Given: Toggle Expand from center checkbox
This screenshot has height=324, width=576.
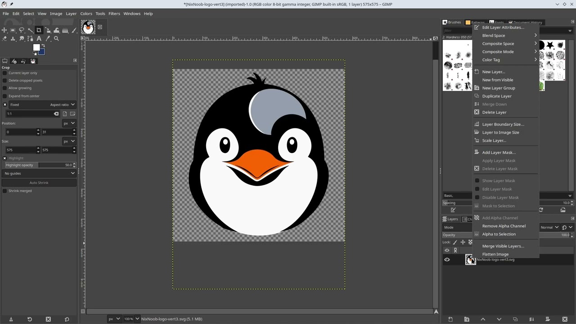Looking at the screenshot, I should click(5, 96).
